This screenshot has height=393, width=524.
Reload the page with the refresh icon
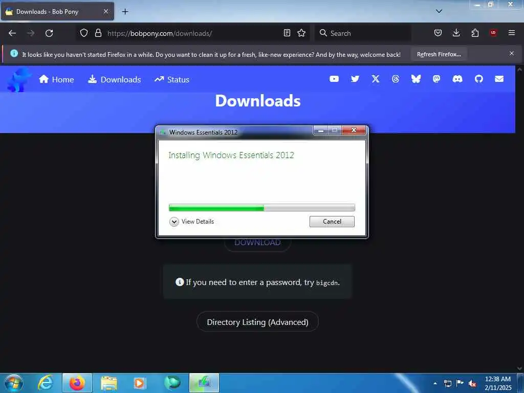point(49,33)
